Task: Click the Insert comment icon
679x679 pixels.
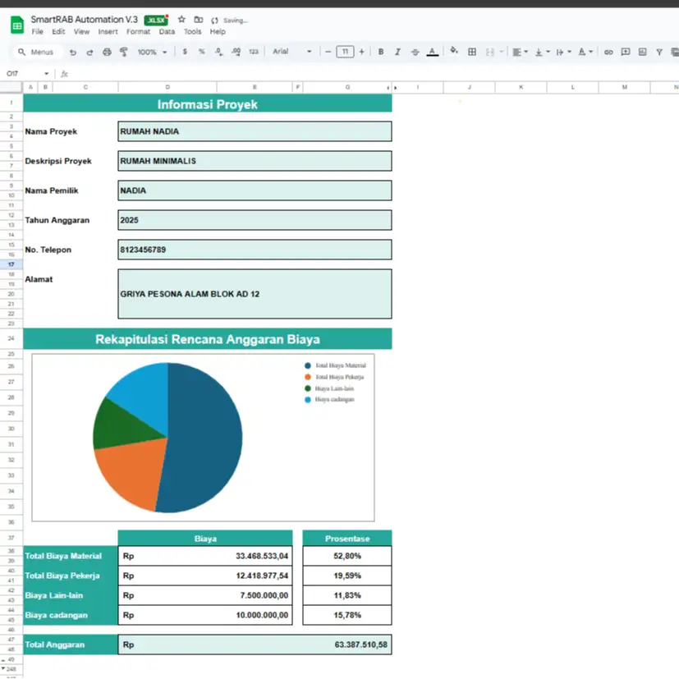Action: pos(626,52)
